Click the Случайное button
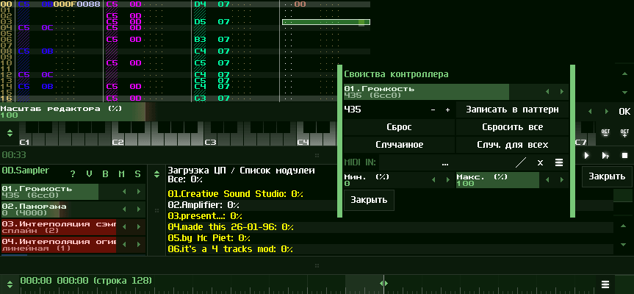 pos(399,145)
